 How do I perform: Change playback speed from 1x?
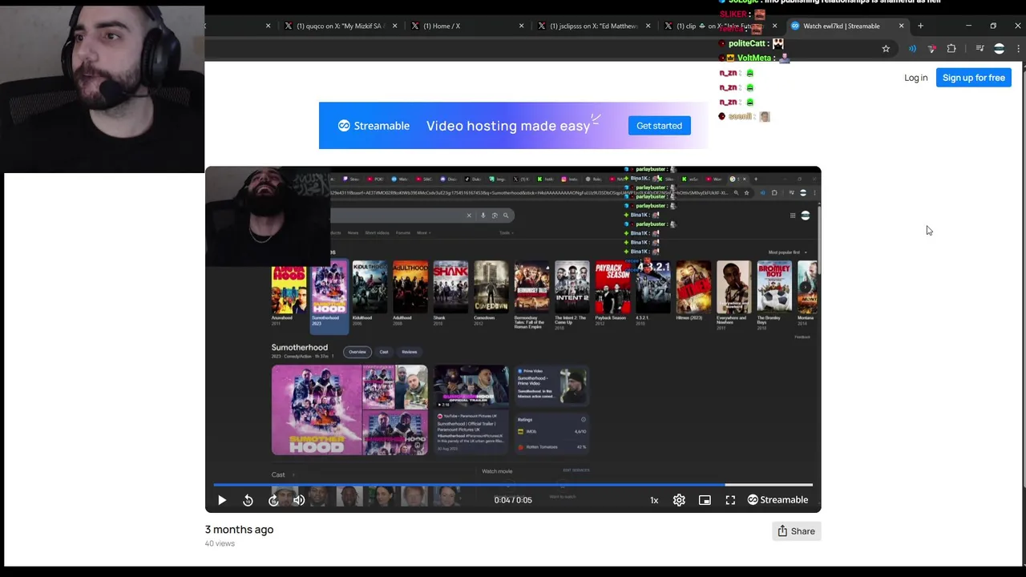pos(654,500)
